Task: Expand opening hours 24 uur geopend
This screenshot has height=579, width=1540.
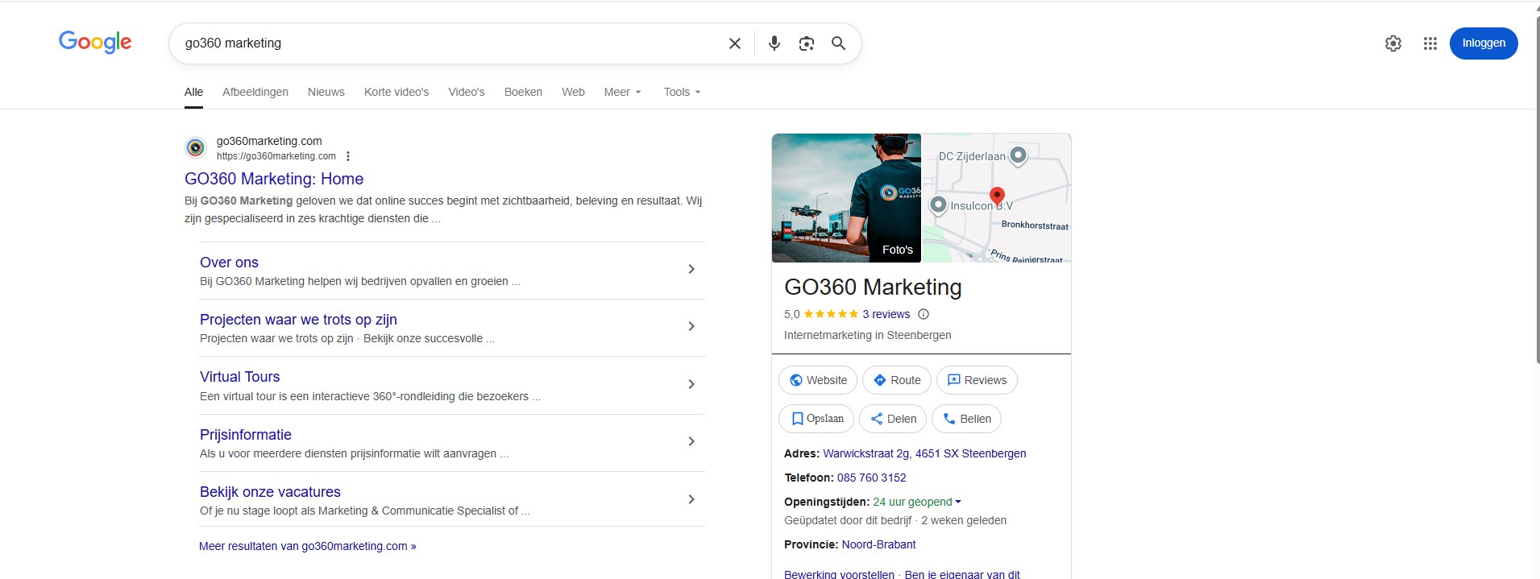Action: tap(917, 502)
